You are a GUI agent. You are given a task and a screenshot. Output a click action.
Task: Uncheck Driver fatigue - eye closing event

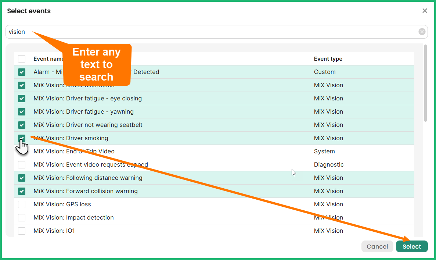click(22, 99)
